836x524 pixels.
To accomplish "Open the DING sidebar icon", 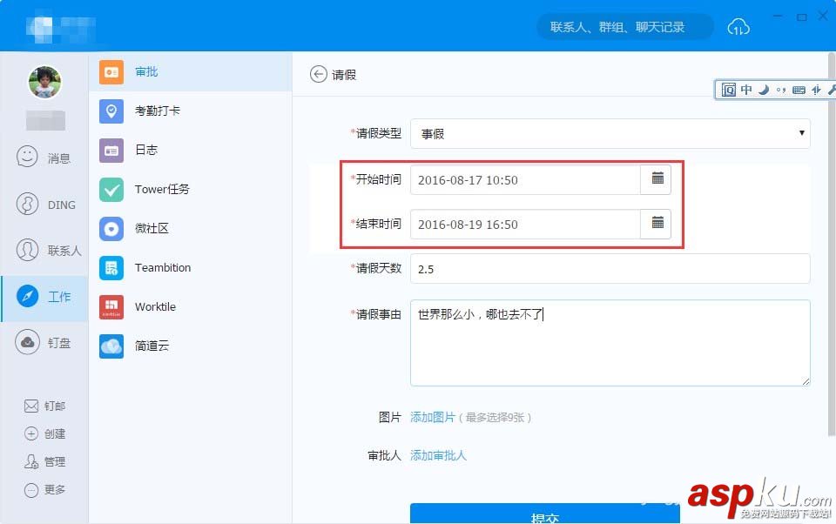I will click(x=27, y=204).
